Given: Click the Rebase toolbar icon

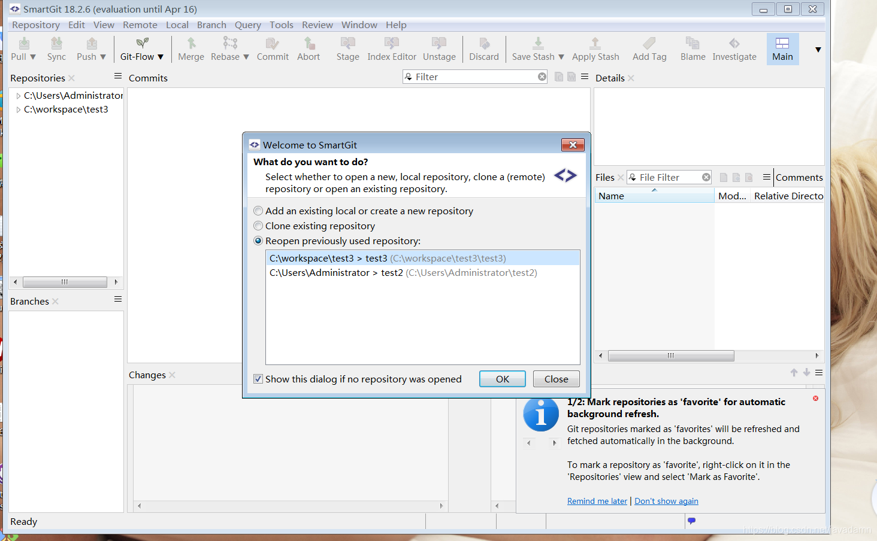Looking at the screenshot, I should click(x=230, y=44).
